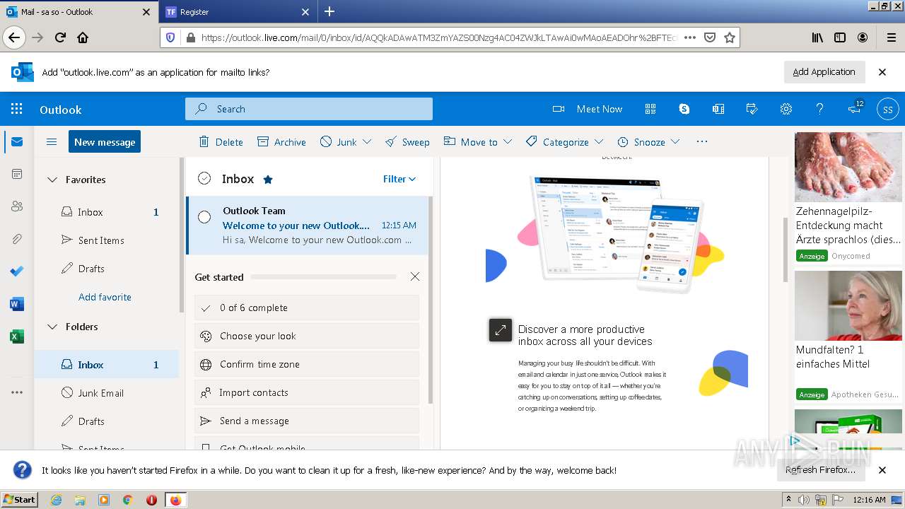Image resolution: width=905 pixels, height=509 pixels.
Task: Click the reading pane scrollbar
Action: click(x=784, y=250)
